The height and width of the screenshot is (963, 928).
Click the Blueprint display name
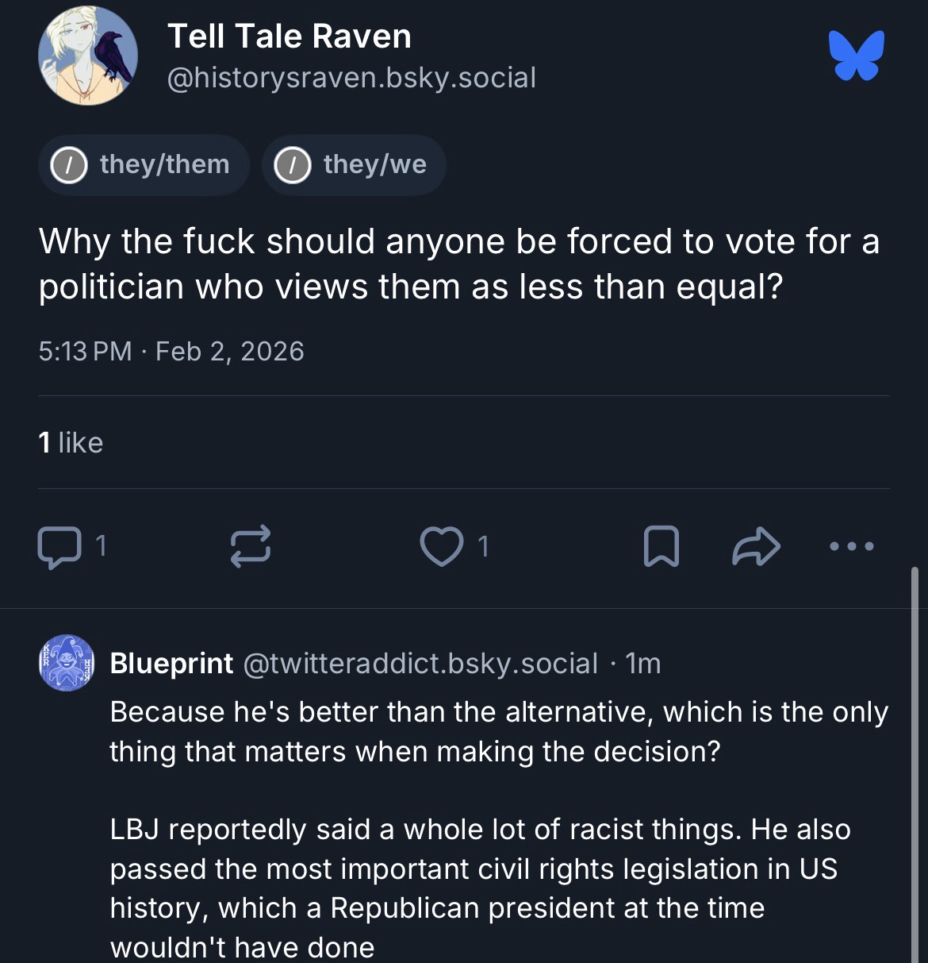coord(171,663)
